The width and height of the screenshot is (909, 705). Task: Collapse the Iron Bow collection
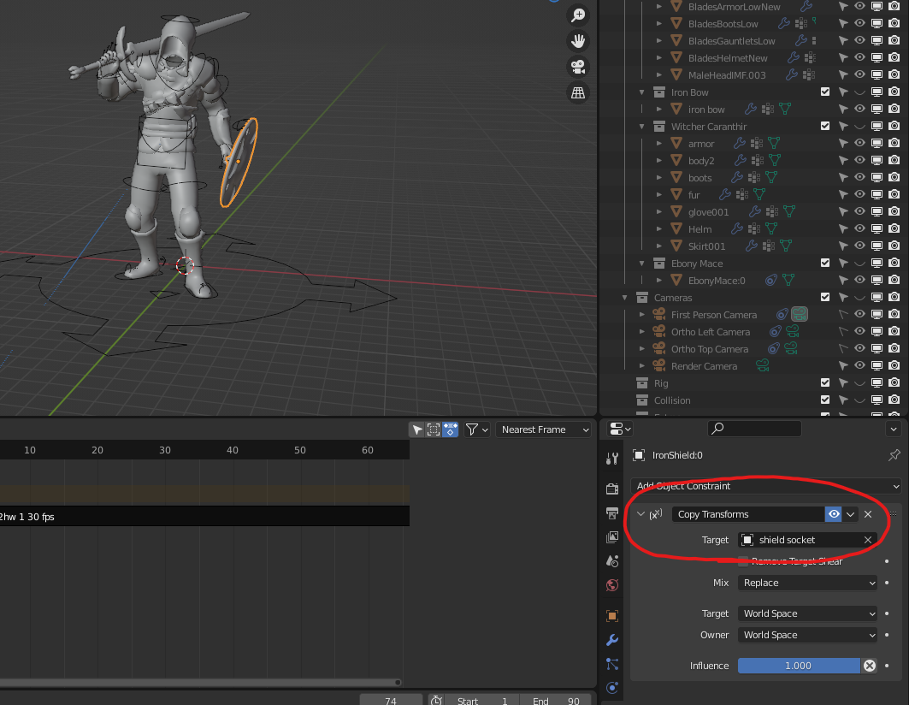(x=641, y=92)
